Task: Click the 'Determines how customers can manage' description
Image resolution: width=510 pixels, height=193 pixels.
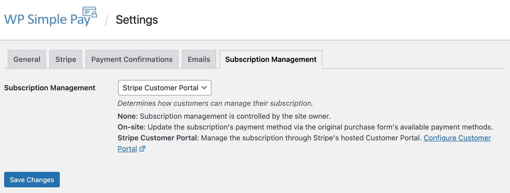Action: (215, 103)
